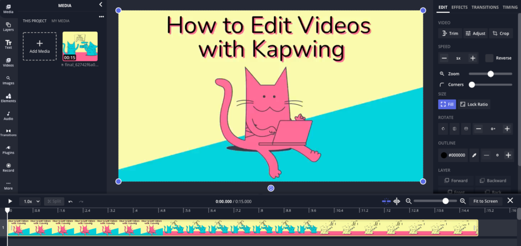The height and width of the screenshot is (246, 521).
Task: Zoom out the timeline magnifier
Action: [x=409, y=201]
